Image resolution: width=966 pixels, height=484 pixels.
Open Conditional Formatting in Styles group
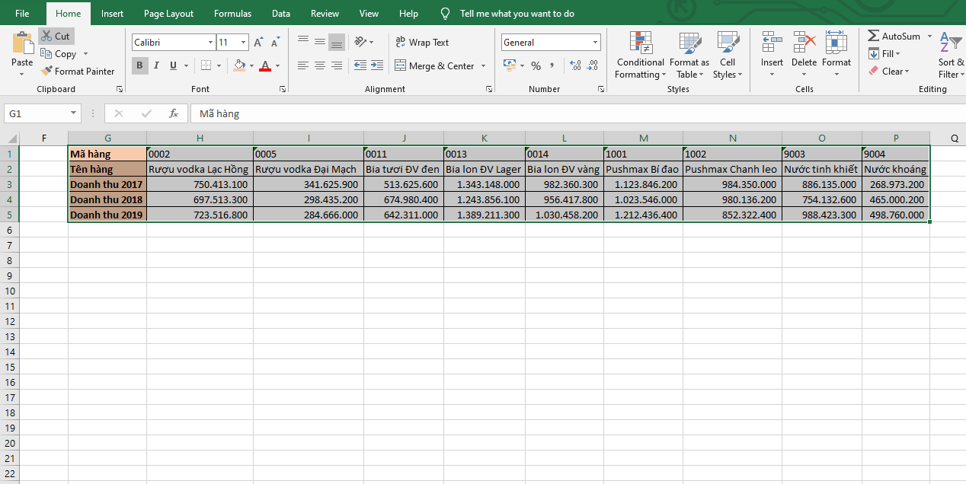click(640, 56)
